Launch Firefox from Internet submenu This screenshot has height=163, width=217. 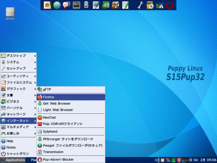click(71, 97)
